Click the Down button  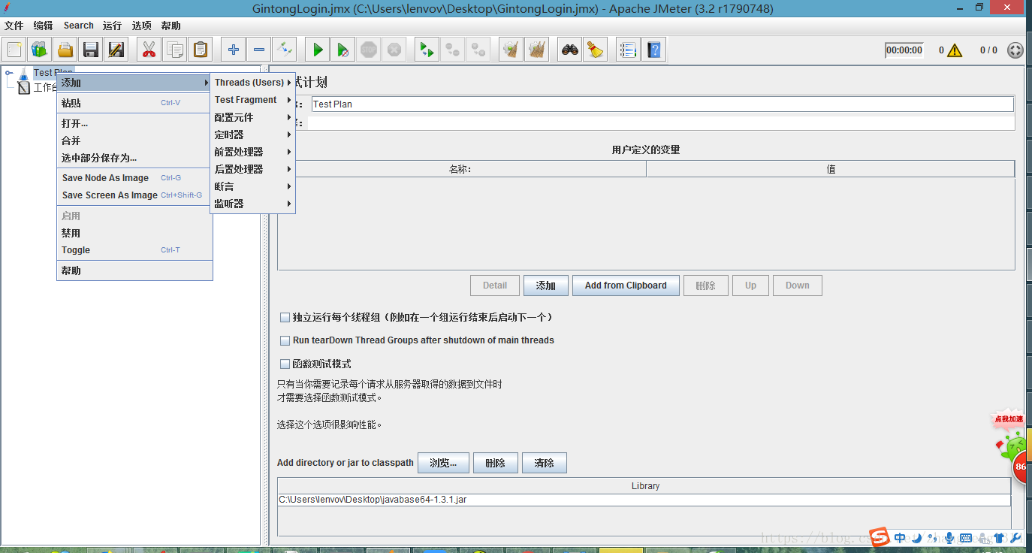click(x=798, y=286)
